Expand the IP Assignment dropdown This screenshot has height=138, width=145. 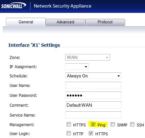(77, 67)
